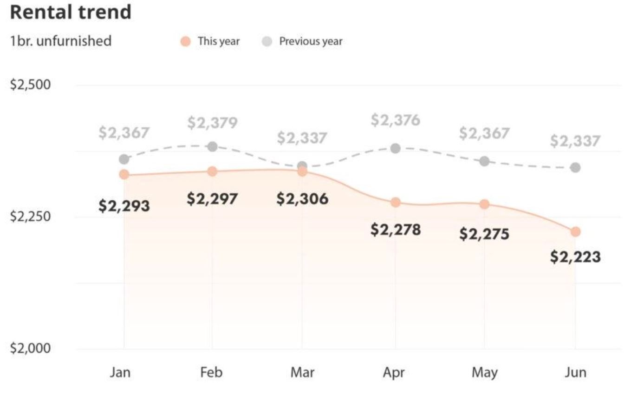This screenshot has height=395, width=631.
Task: Click the Previous year legend dot
Action: pos(267,41)
